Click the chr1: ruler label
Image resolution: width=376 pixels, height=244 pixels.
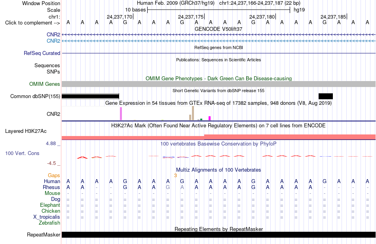pos(54,17)
